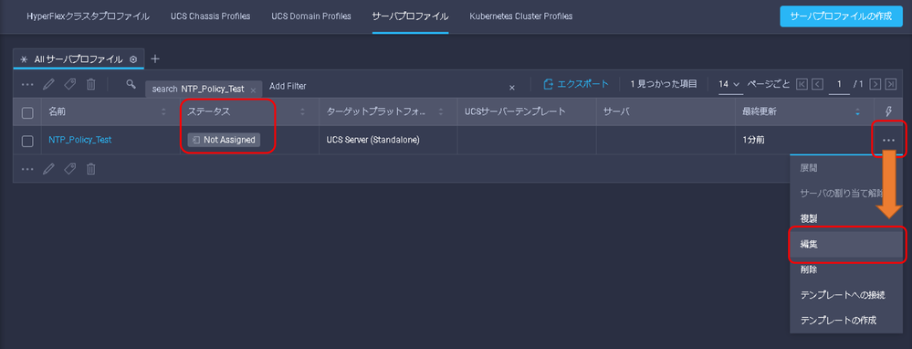Check the NTP_Policy_Test row checkbox
The image size is (912, 349).
coord(27,141)
